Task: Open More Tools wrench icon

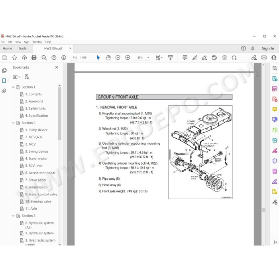Action: tap(275, 202)
